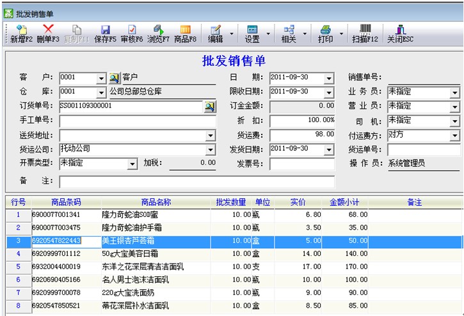The image size is (464, 316).
Task: Click the 新增F2 new record icon
Action: pos(21,33)
